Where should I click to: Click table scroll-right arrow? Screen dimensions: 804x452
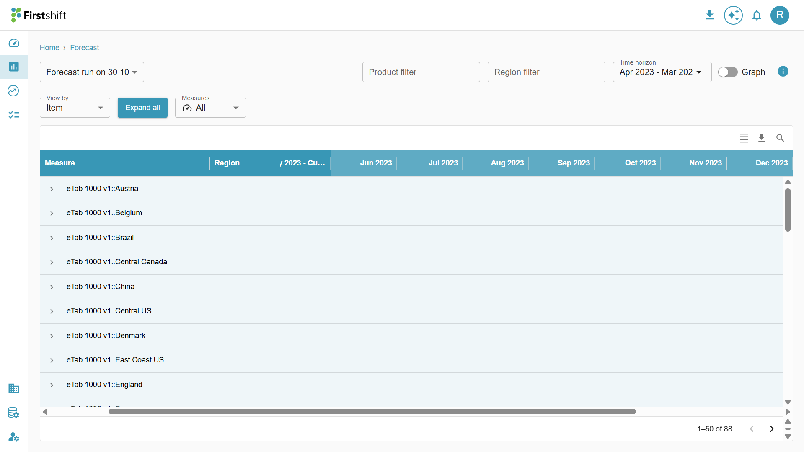point(788,412)
